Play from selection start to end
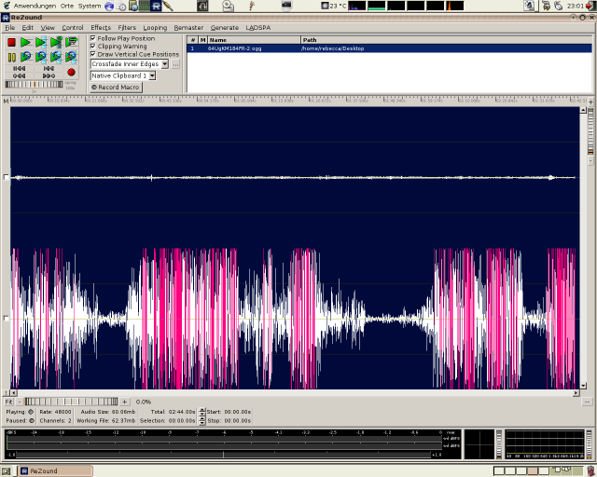The width and height of the screenshot is (597, 477). (x=56, y=42)
